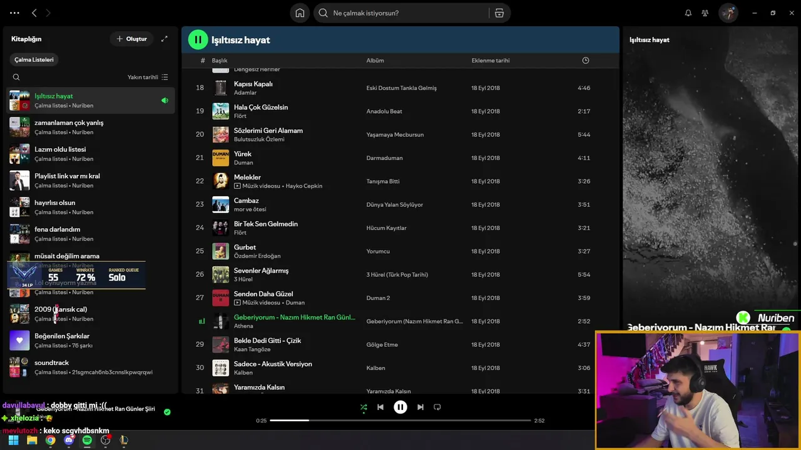Click the 'Oluştur' create button
801x450 pixels.
pos(131,39)
